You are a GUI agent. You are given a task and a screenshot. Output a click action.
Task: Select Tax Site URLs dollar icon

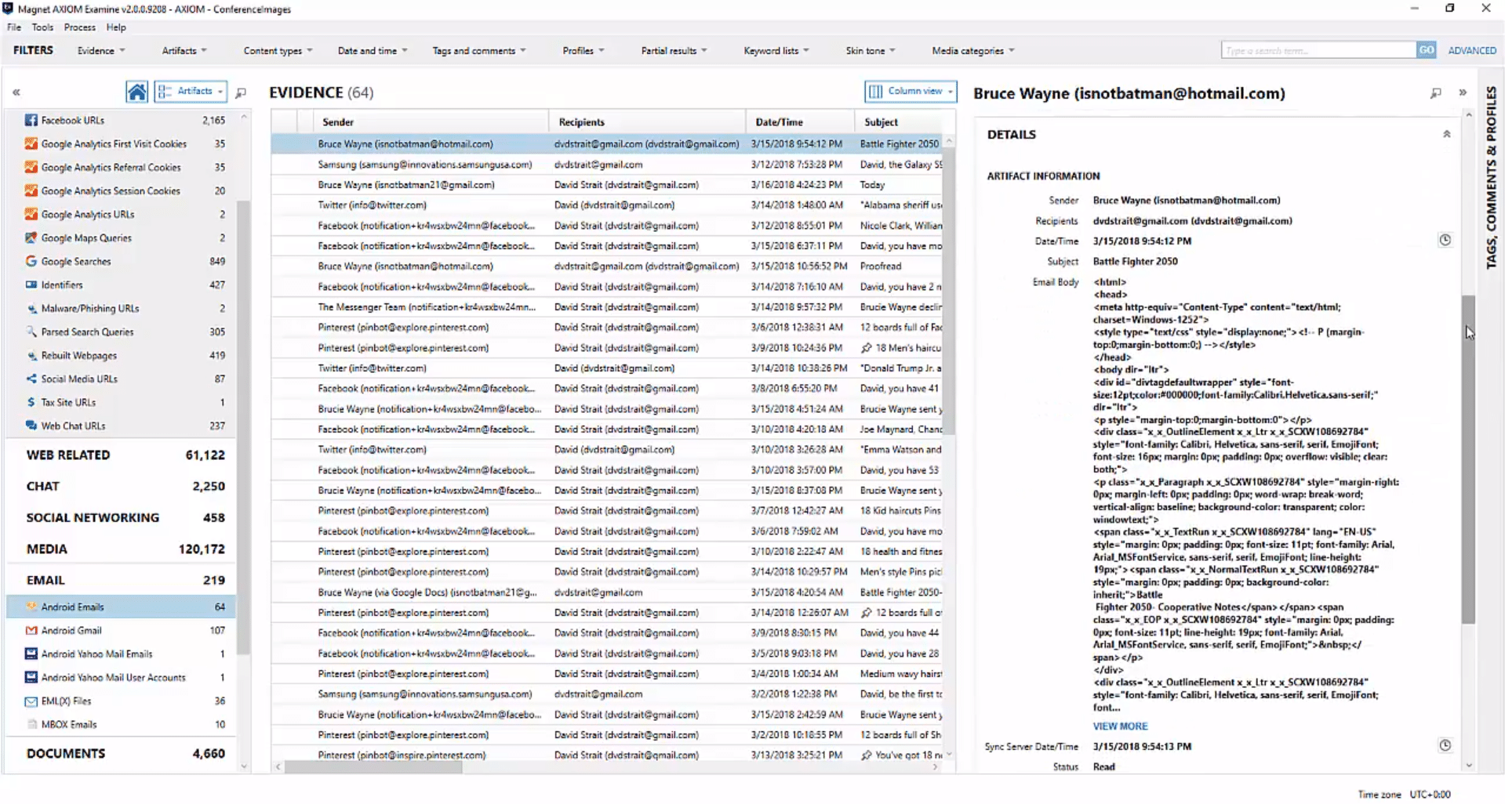point(31,402)
